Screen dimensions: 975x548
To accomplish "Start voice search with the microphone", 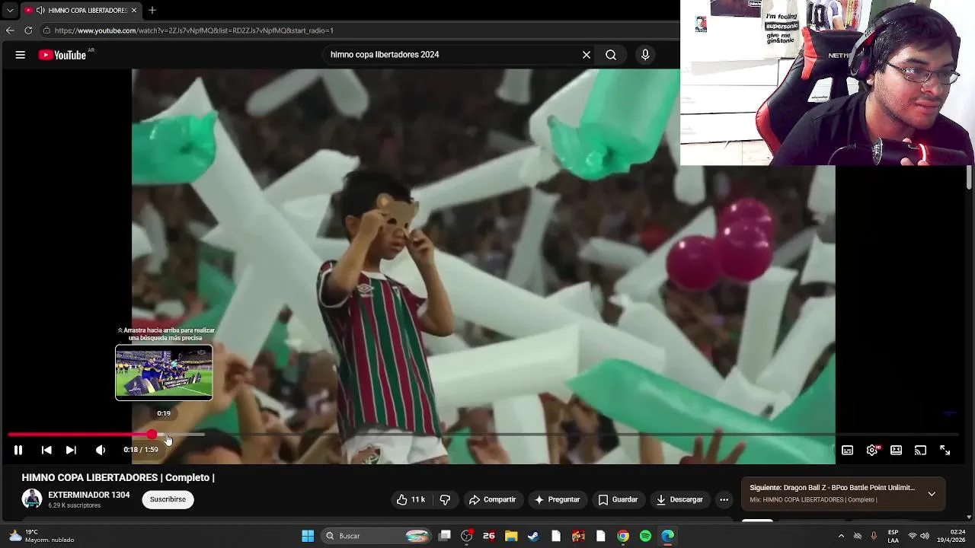I will coord(645,55).
